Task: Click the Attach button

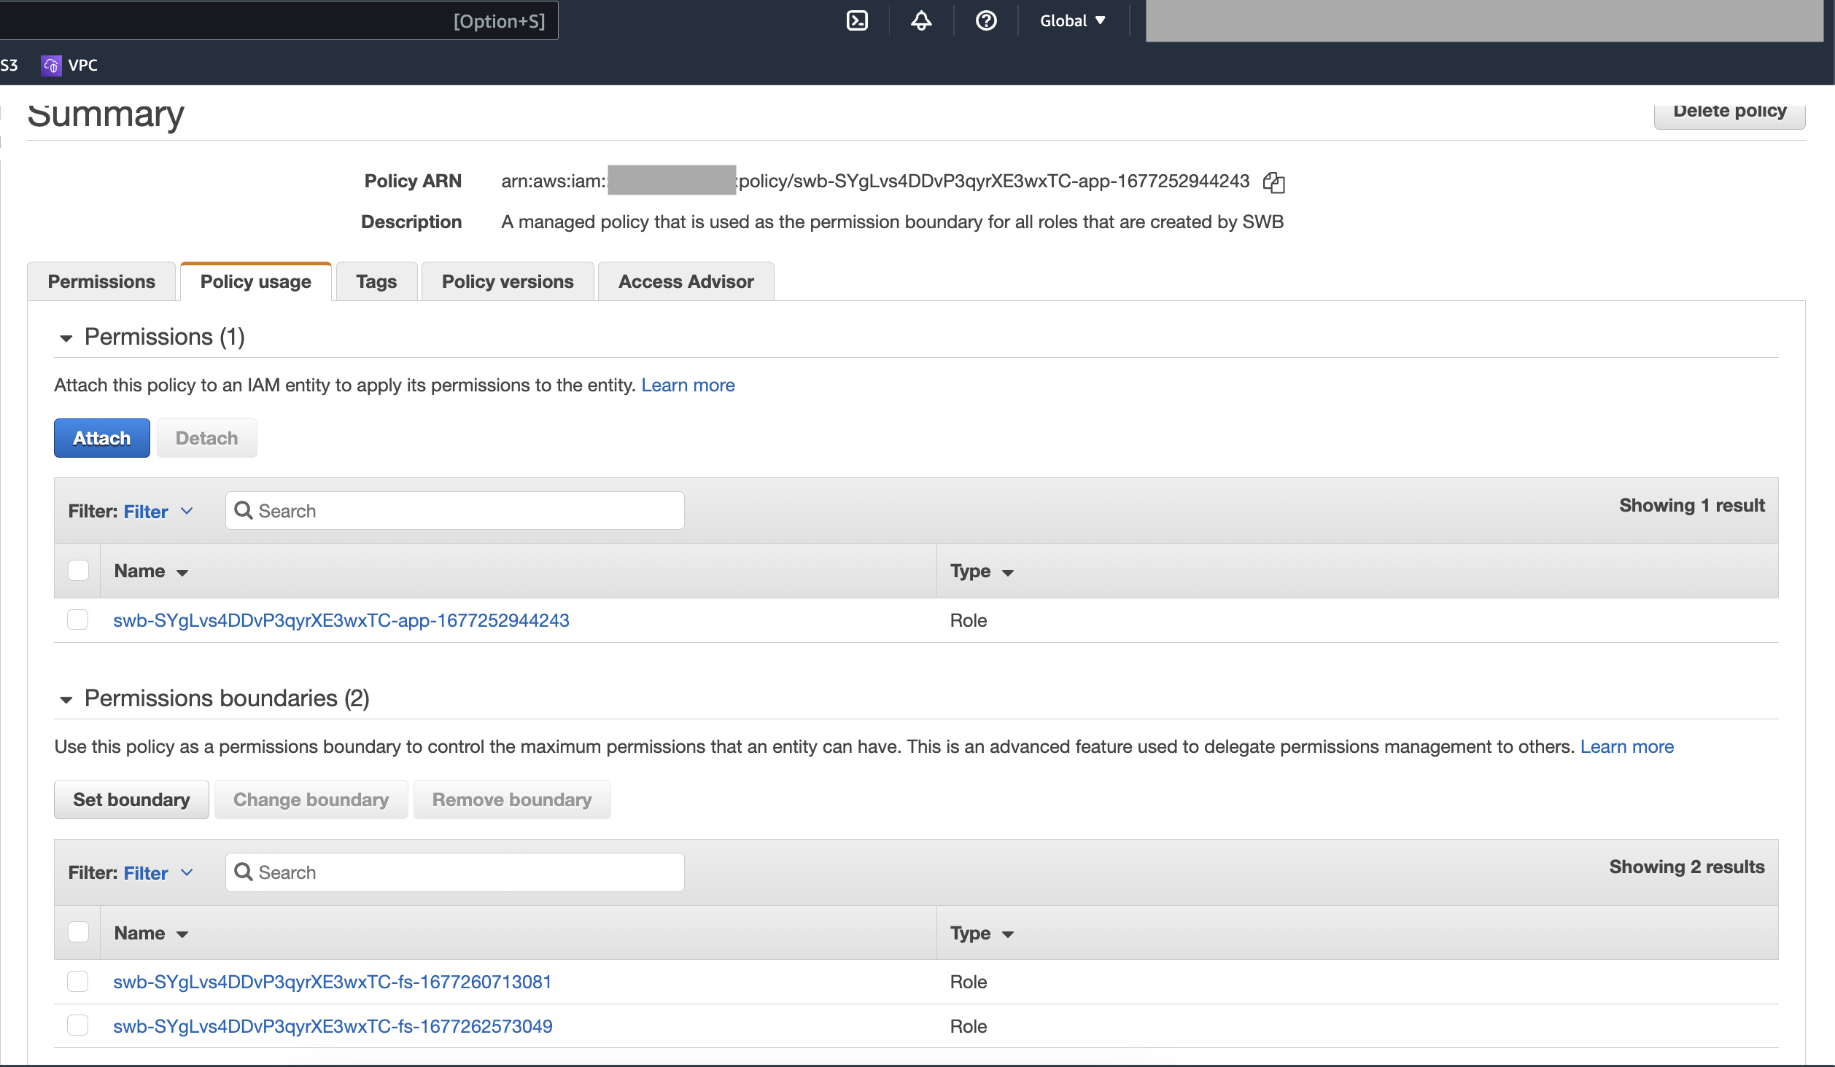Action: point(101,437)
